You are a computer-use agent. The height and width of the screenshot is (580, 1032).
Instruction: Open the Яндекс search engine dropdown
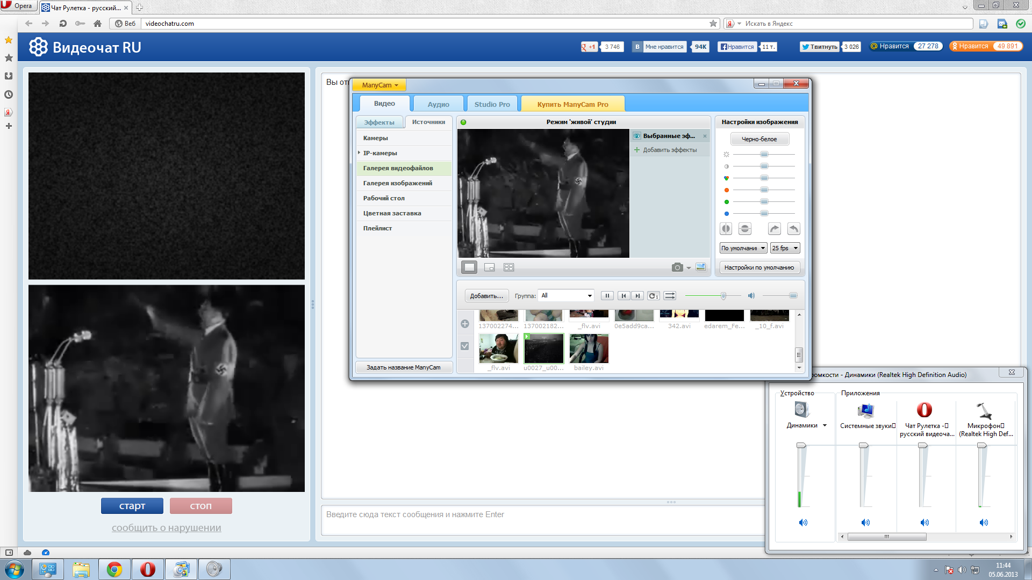[x=740, y=24]
